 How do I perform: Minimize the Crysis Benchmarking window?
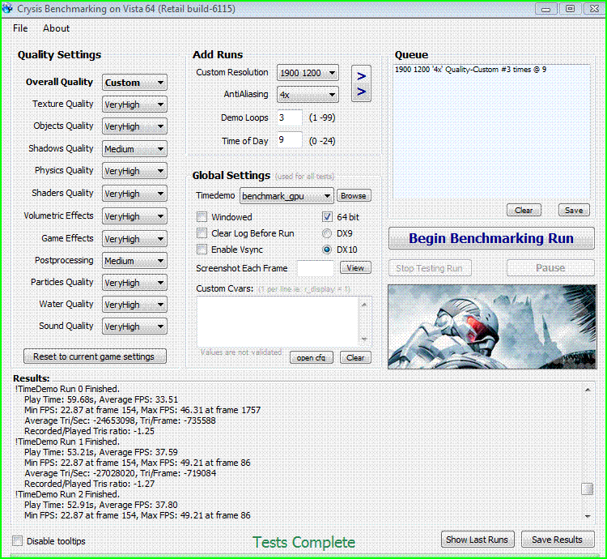[x=546, y=9]
